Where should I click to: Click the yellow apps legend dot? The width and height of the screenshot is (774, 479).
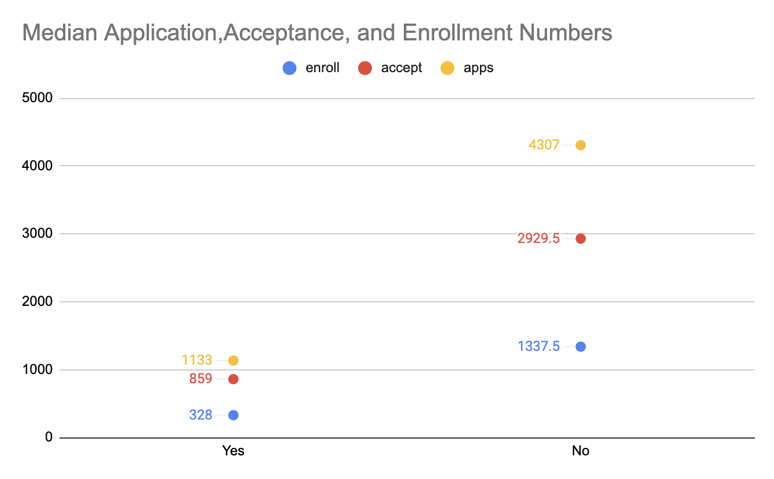pos(447,68)
